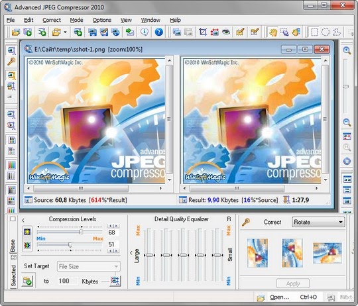
Task: Open the Mode menu
Action: pyautogui.click(x=76, y=20)
